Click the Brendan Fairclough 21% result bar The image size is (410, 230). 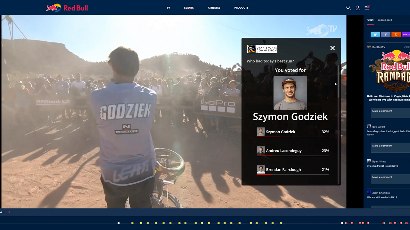pyautogui.click(x=293, y=174)
